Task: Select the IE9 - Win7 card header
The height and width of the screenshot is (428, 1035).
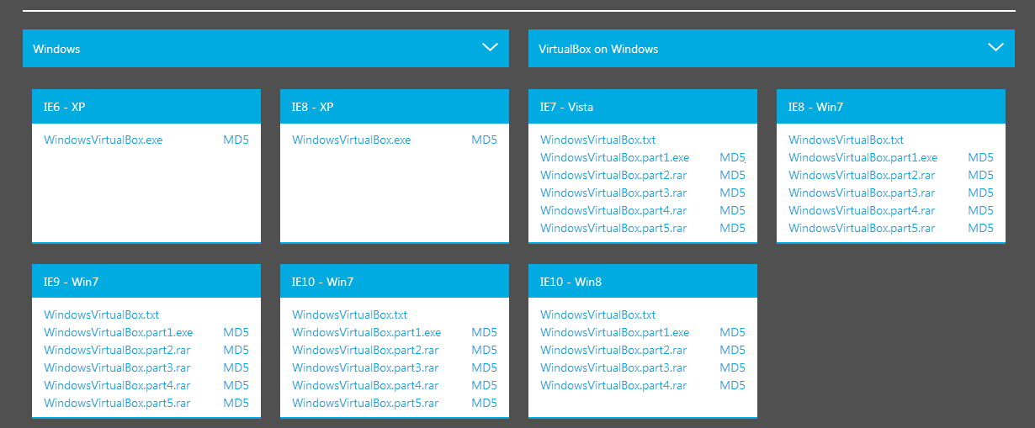Action: [146, 282]
